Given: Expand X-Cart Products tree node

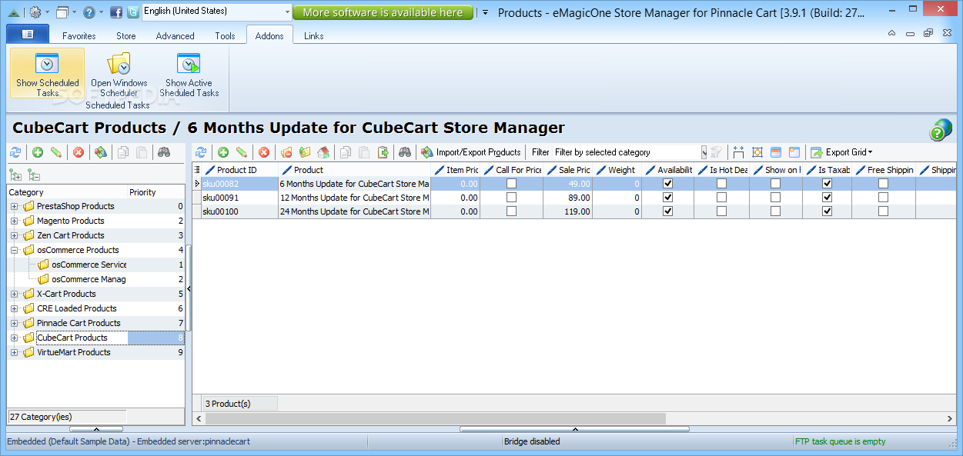Looking at the screenshot, I should pyautogui.click(x=14, y=294).
